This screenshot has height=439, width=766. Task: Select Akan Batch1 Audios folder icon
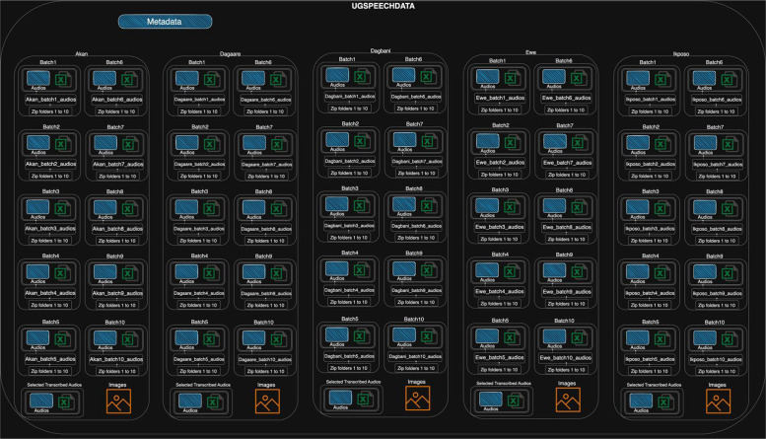[x=38, y=78]
